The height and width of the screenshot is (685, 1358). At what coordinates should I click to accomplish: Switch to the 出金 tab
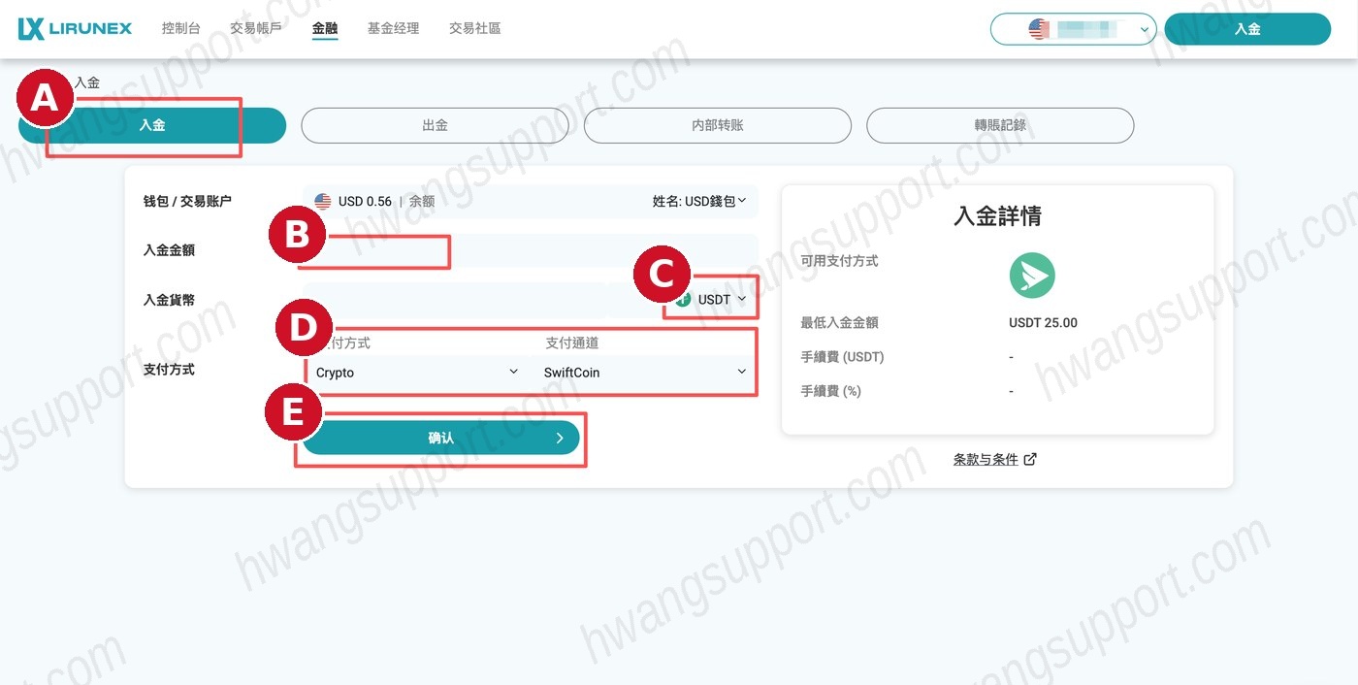[x=435, y=125]
